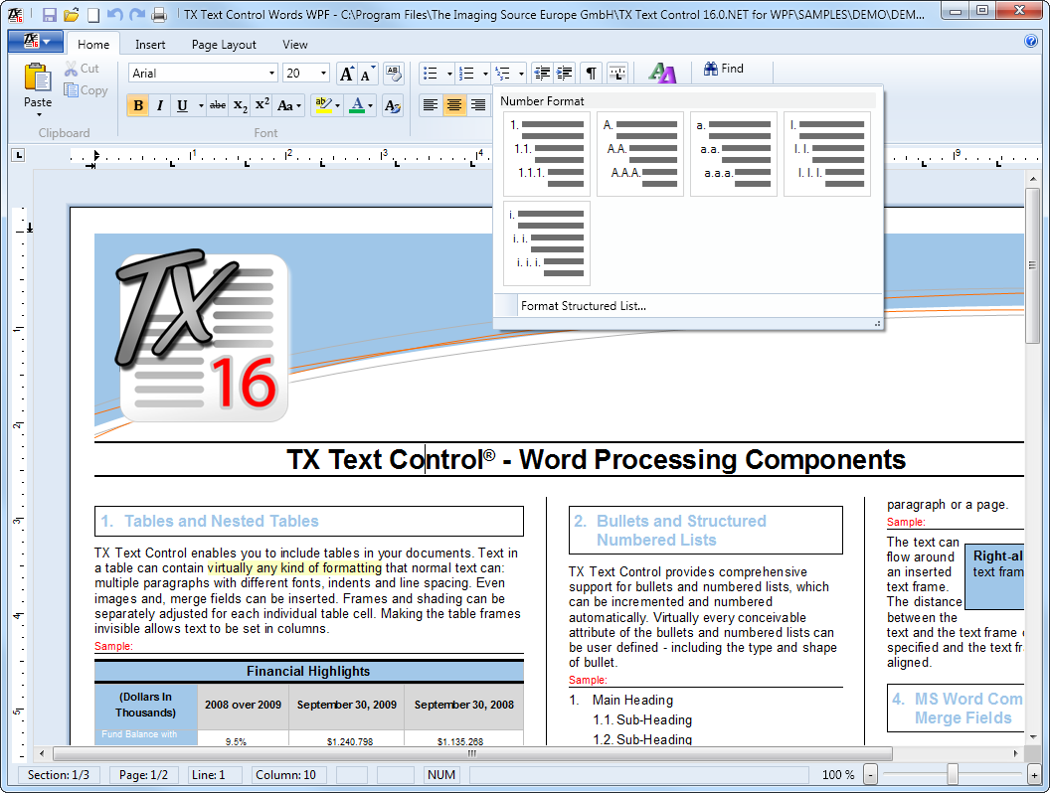This screenshot has height=793, width=1050.
Task: Apply the green font color
Action: 357,105
